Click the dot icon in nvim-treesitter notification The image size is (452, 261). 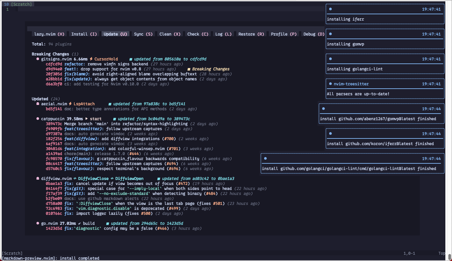click(330, 84)
